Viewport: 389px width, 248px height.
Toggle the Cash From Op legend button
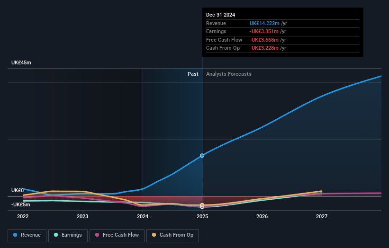[x=172, y=235]
